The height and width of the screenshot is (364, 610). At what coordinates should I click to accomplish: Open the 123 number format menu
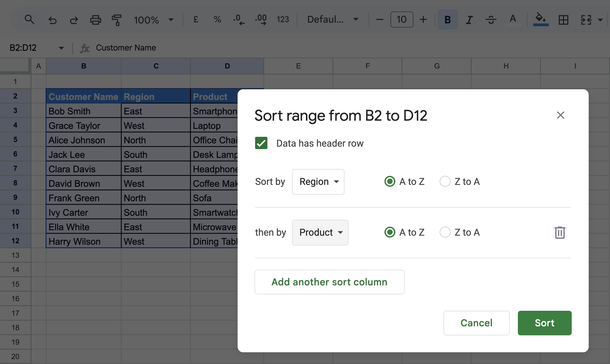tap(282, 19)
